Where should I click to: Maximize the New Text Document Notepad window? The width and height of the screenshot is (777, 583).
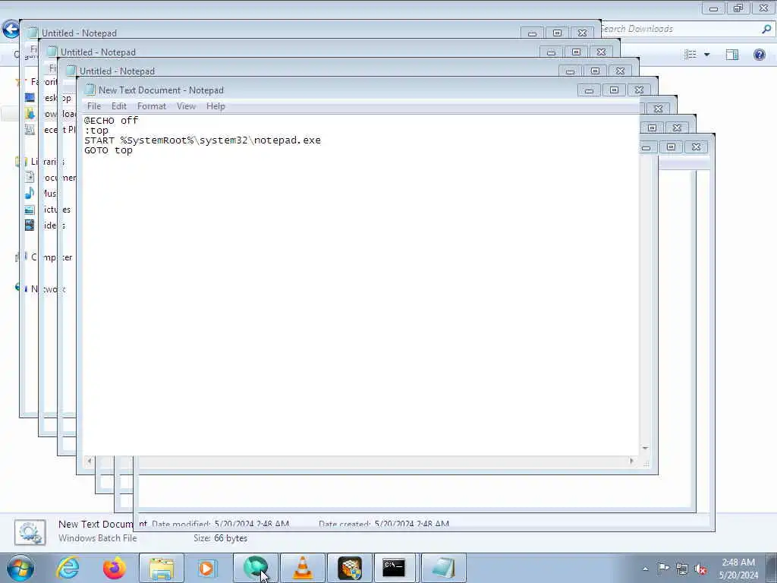(614, 90)
